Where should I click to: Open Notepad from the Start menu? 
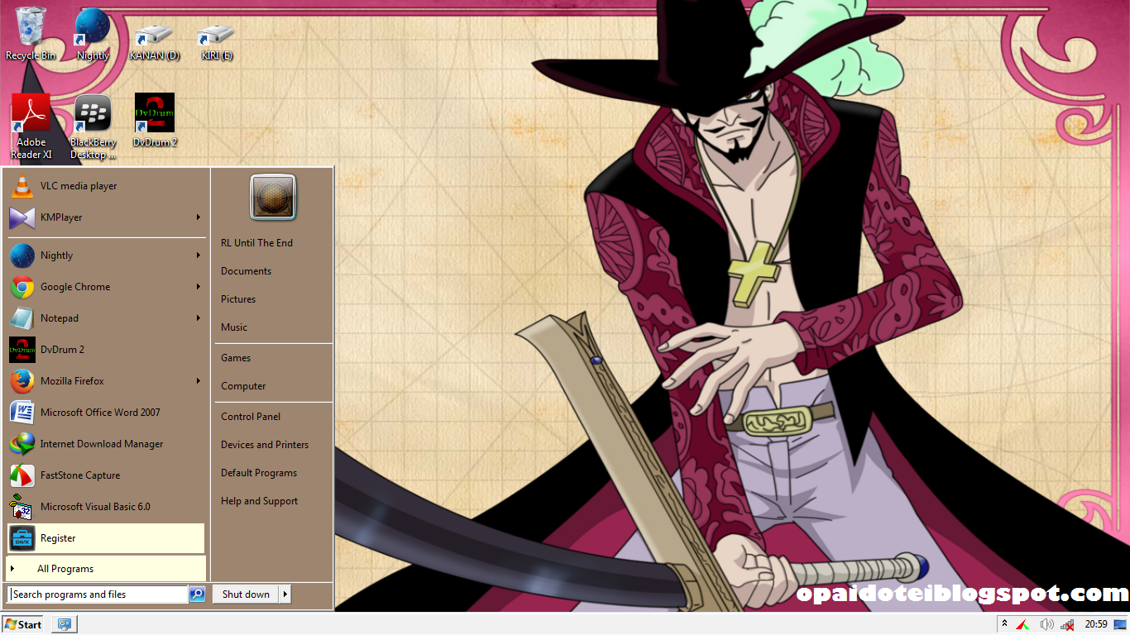[106, 318]
